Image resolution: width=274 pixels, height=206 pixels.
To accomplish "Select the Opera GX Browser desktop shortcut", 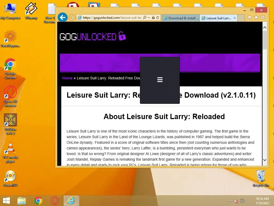I will tap(10, 96).
